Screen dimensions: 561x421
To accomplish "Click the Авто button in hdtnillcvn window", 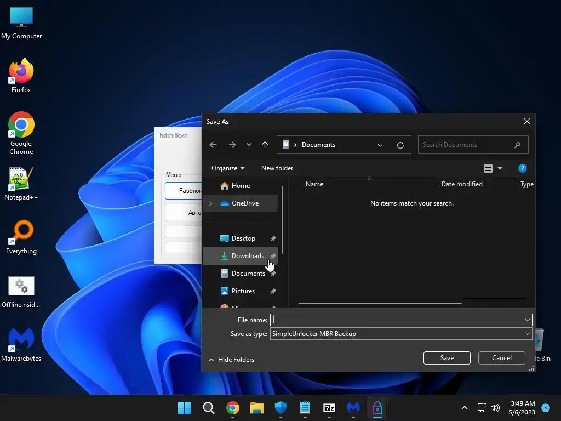I will click(x=184, y=213).
